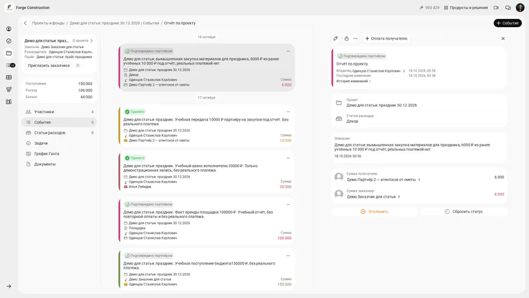Select Статьи расходов in project menu
Viewport: 529px width, 298px height.
59,132
